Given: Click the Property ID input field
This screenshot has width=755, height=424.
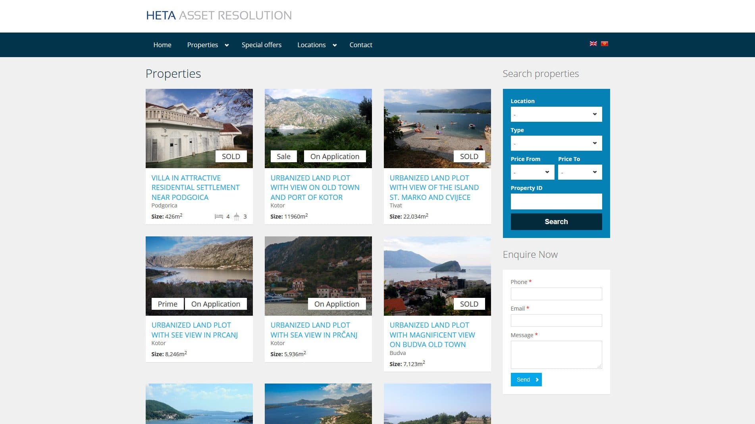Looking at the screenshot, I should coord(556,201).
